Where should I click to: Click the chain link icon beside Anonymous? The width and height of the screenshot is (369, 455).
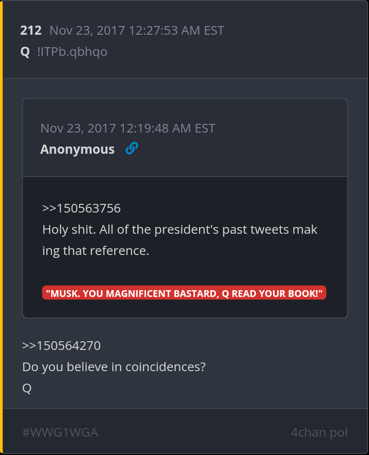pyautogui.click(x=132, y=149)
